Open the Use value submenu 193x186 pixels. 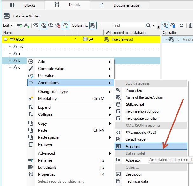click(x=71, y=76)
